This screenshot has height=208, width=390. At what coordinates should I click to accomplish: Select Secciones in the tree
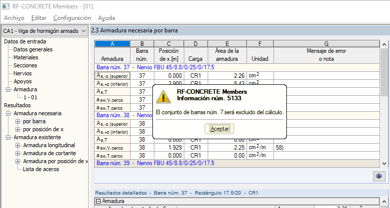(25, 65)
